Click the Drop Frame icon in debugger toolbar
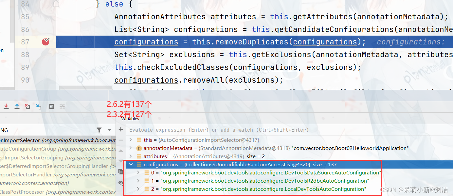The width and height of the screenshot is (453, 196). (27, 106)
